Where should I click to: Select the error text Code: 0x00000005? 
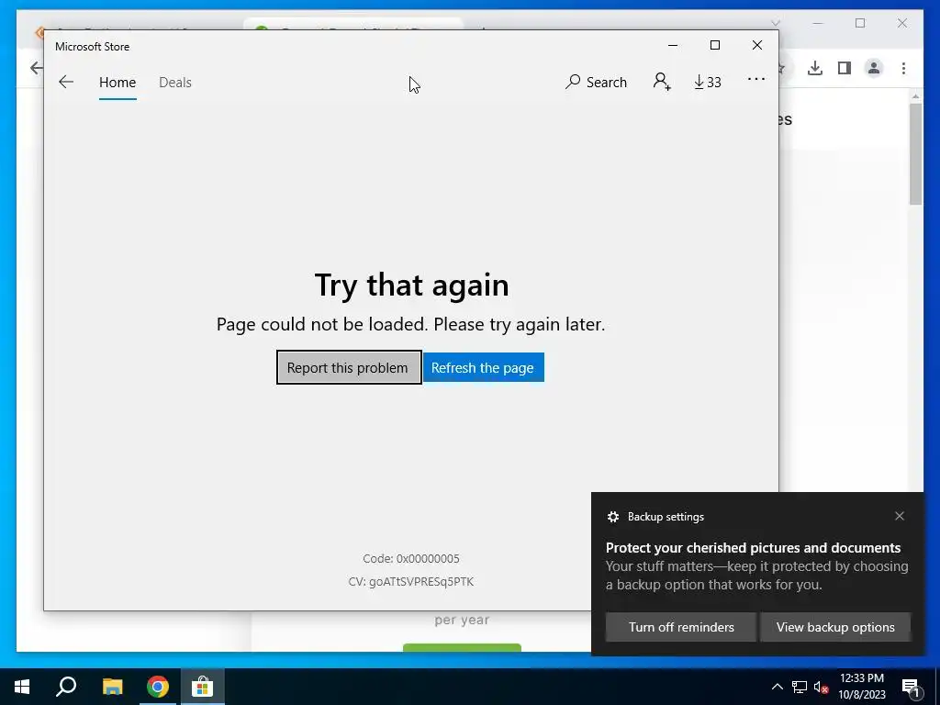411,559
